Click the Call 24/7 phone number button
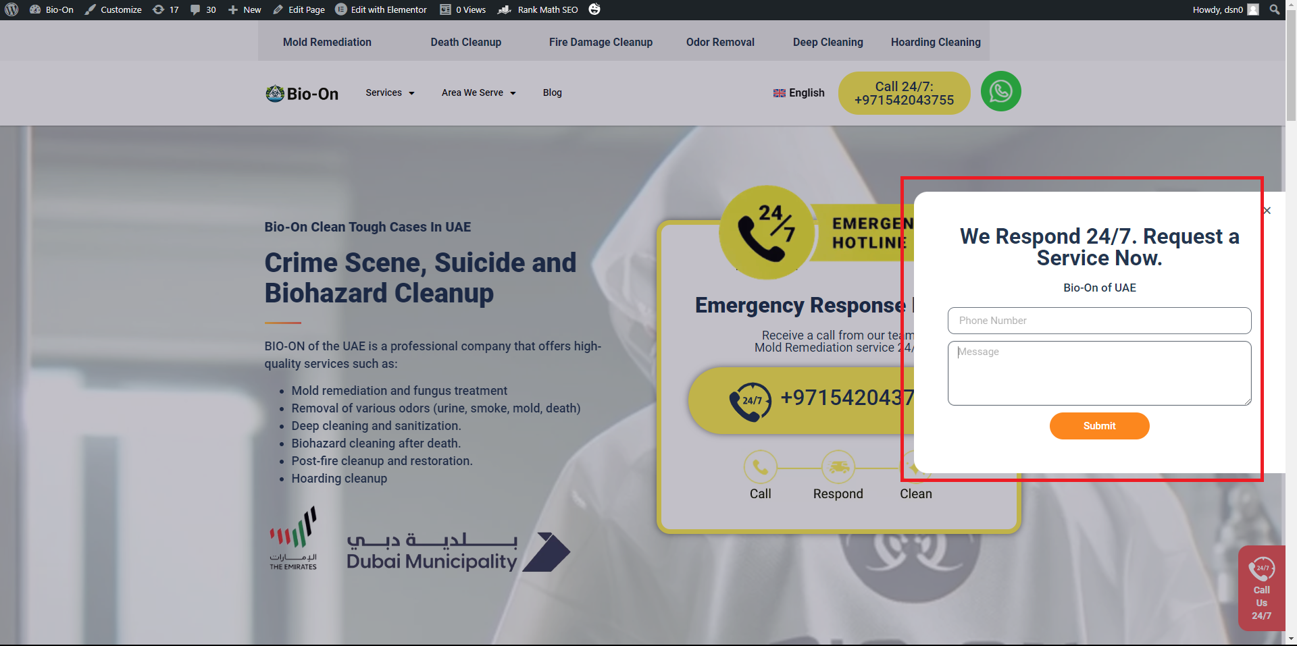 click(904, 93)
